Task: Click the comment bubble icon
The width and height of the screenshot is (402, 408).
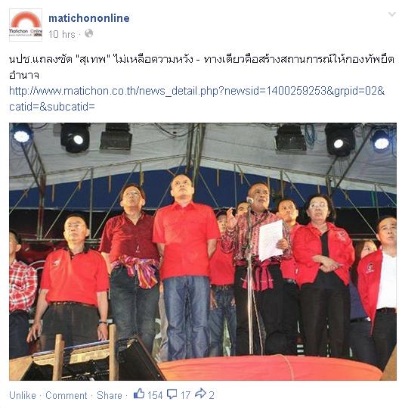Action: 172,394
